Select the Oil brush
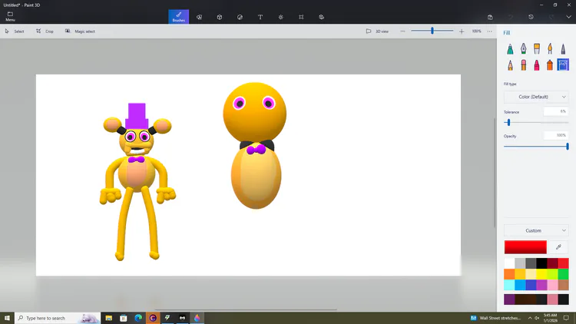This screenshot has height=324, width=576. [x=537, y=49]
